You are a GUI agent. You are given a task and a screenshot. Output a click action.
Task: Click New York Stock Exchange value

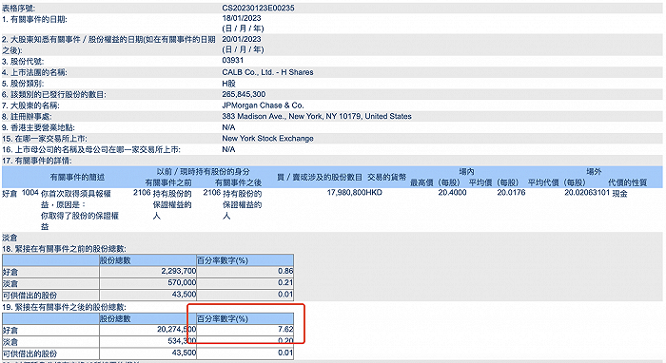pos(267,138)
